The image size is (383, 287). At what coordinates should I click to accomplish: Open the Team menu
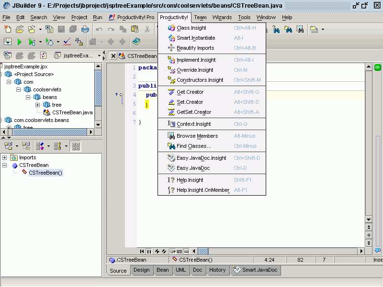point(200,17)
